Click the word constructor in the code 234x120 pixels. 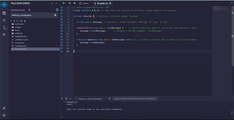pos(83,28)
